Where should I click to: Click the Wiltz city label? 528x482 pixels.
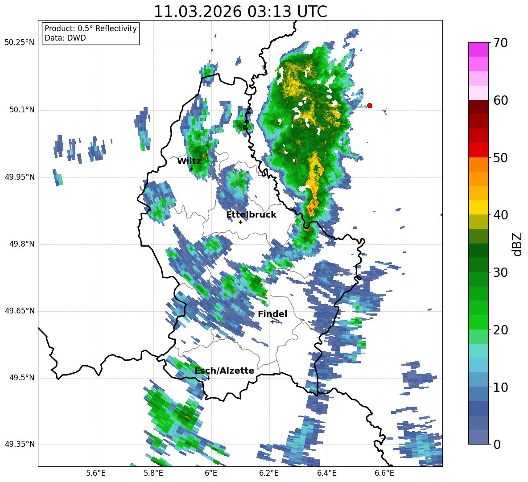tap(189, 161)
